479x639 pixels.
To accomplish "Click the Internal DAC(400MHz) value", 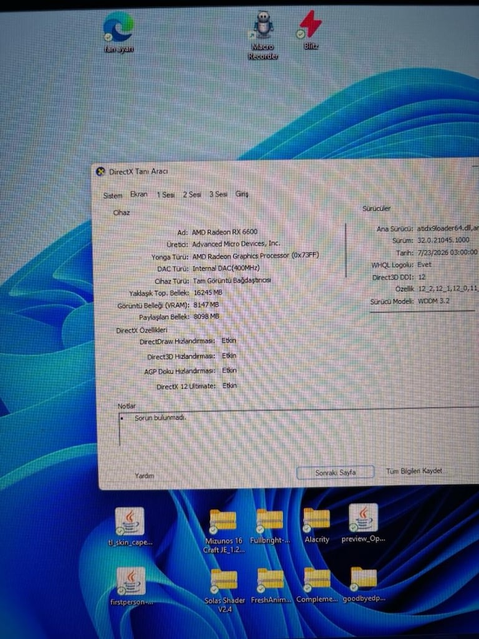I will click(x=226, y=268).
